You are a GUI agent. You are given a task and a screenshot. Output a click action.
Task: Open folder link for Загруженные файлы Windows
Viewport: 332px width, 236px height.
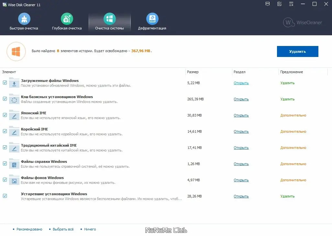pyautogui.click(x=241, y=83)
